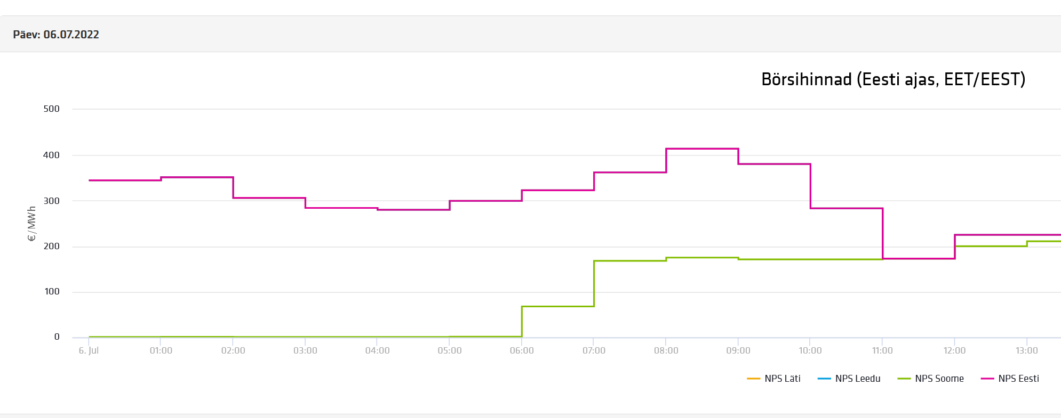This screenshot has height=418, width=1061.
Task: Click the 6. Jul x-axis label
Action: 89,350
